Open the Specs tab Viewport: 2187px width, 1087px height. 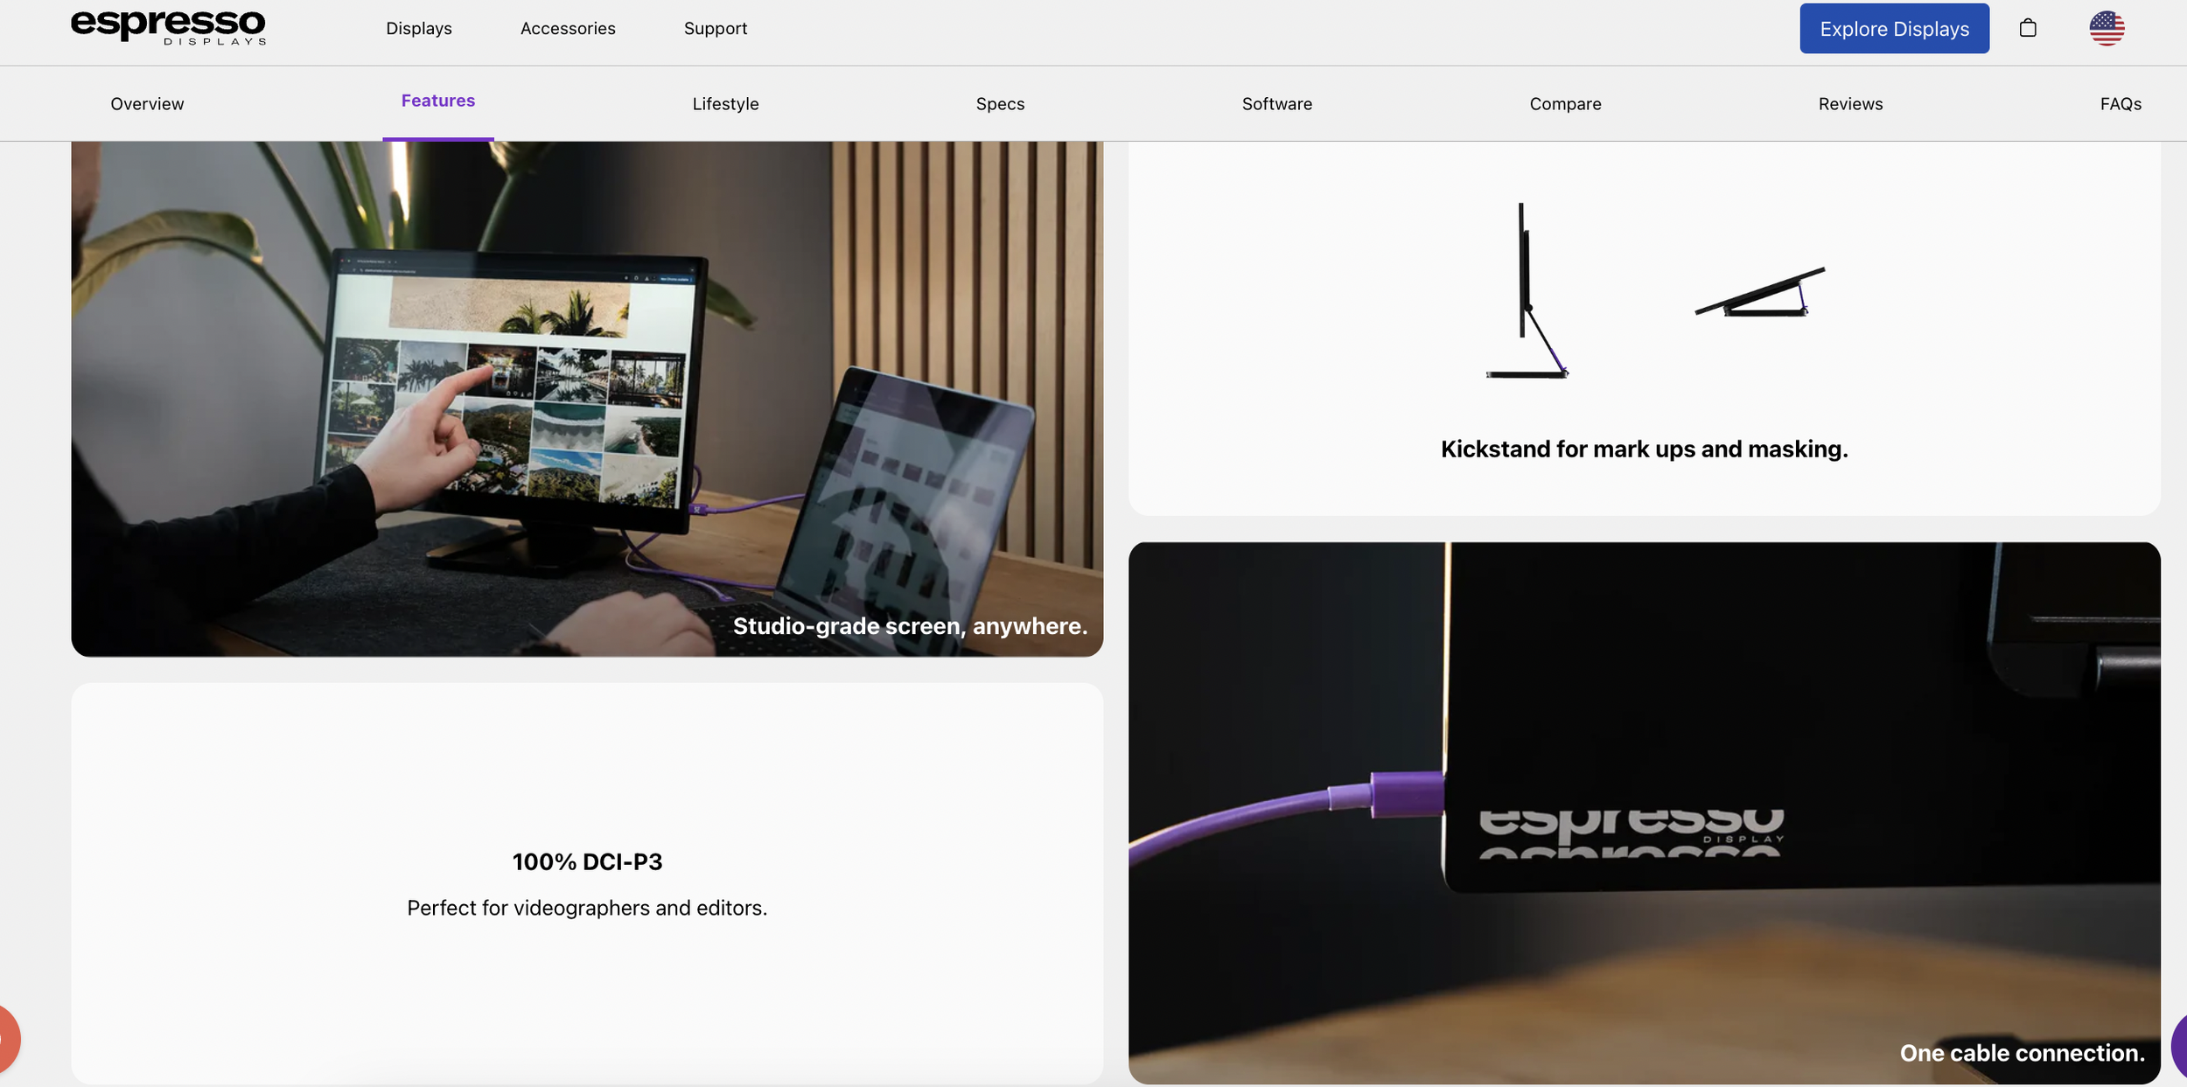1000,103
